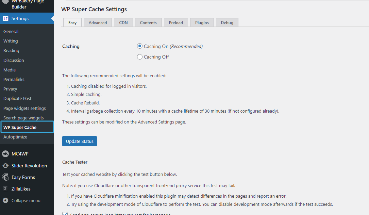Select the Caching On radio button

pyautogui.click(x=140, y=46)
